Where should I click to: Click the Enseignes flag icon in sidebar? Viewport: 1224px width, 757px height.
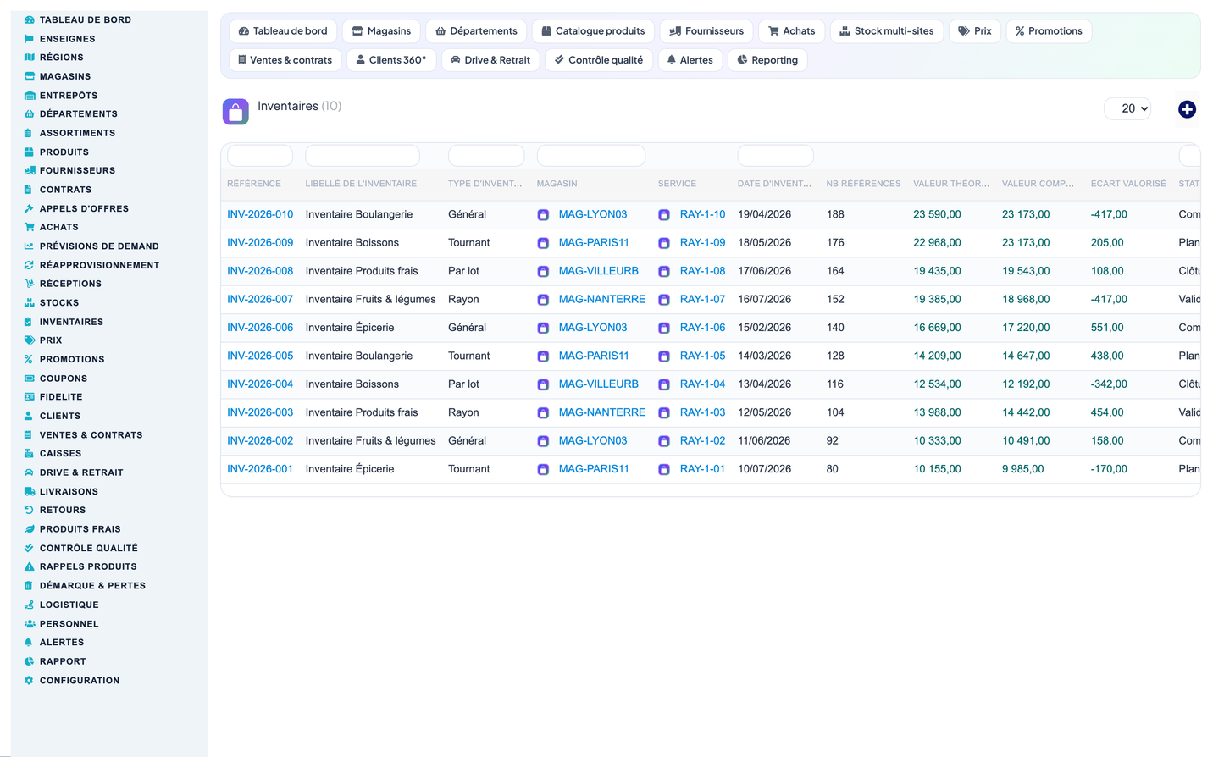point(30,39)
